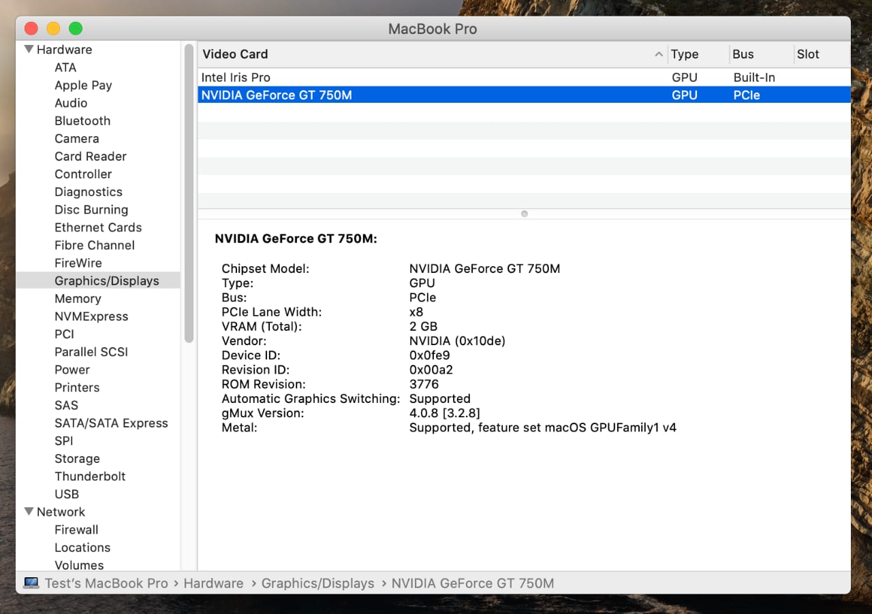Click the Video Card column sort arrow
The height and width of the screenshot is (614, 872).
point(658,54)
